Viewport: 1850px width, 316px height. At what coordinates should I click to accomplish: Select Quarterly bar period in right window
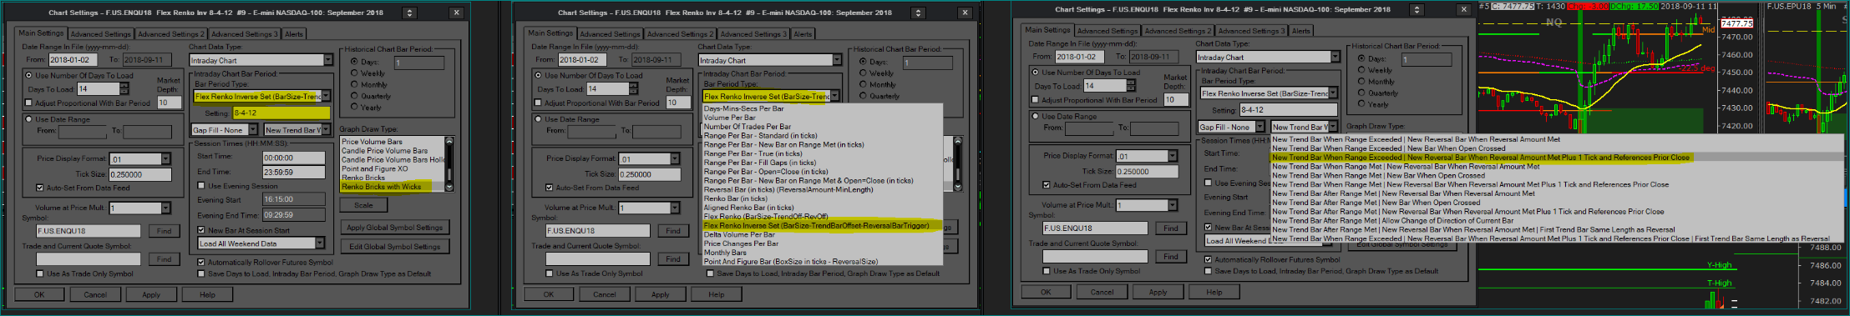coord(1361,93)
